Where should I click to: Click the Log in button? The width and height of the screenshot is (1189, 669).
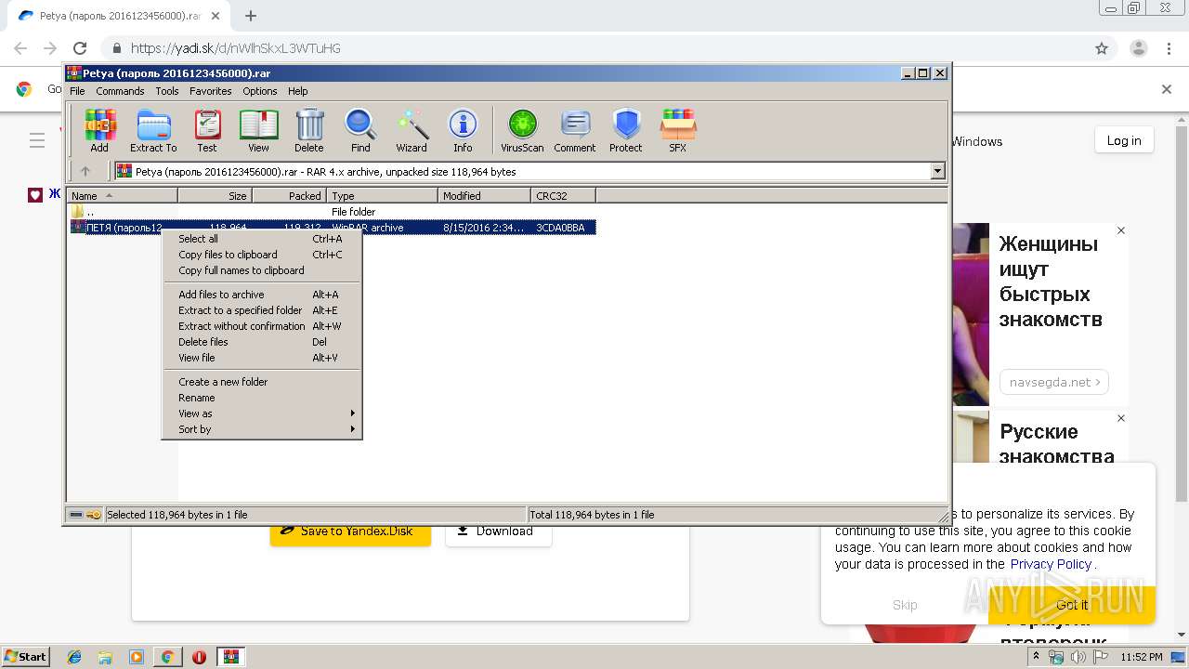[x=1123, y=140]
